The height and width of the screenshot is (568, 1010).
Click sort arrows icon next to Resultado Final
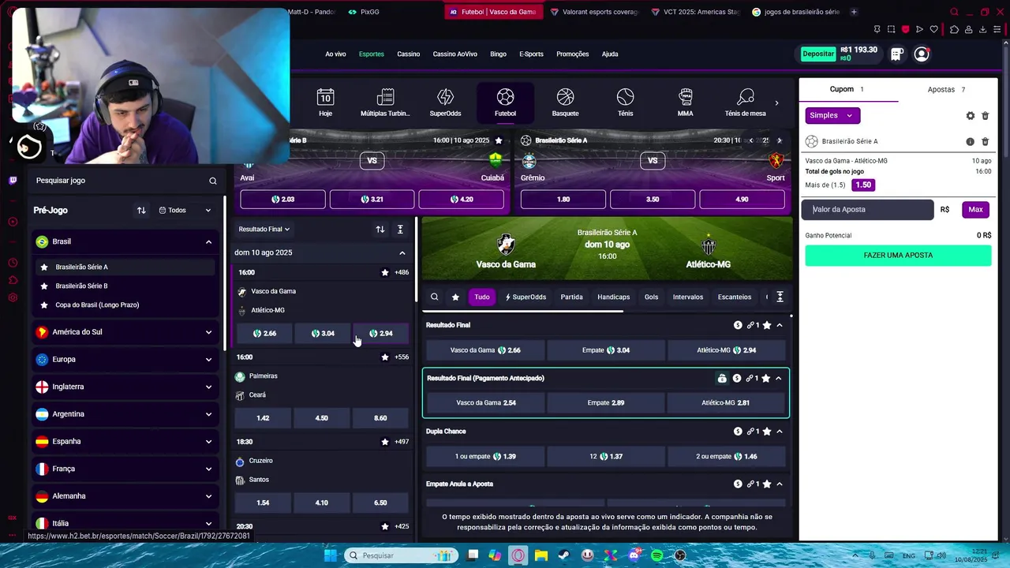pos(380,229)
